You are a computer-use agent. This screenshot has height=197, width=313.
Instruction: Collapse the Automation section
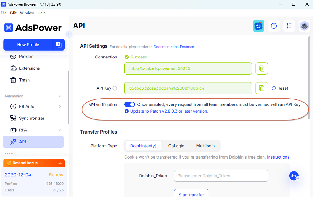(60, 96)
